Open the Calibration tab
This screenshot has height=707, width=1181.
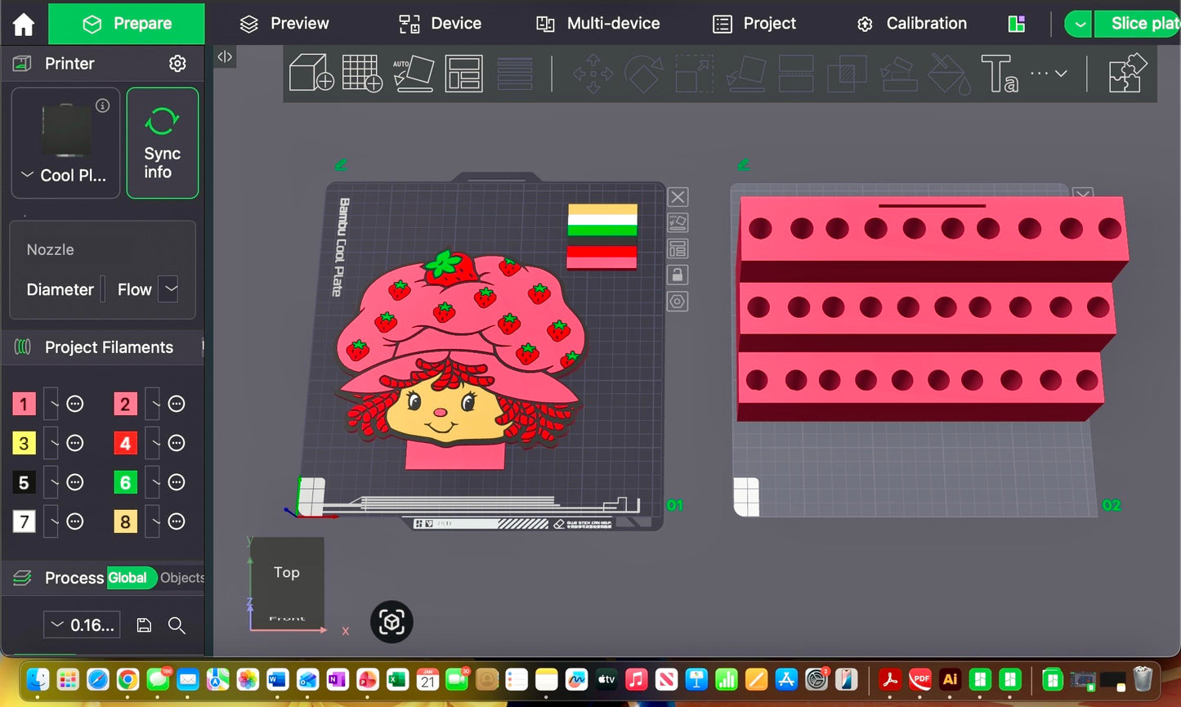pyautogui.click(x=911, y=24)
